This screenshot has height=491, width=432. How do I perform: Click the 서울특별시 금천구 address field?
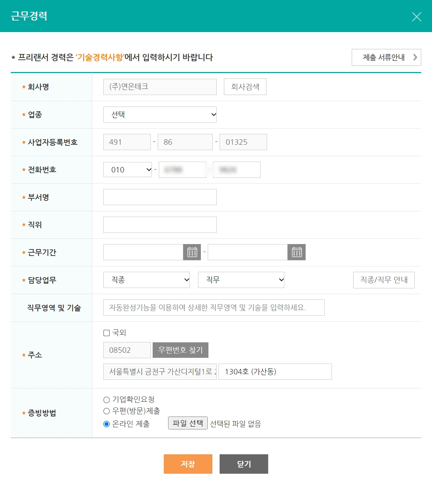pos(160,371)
